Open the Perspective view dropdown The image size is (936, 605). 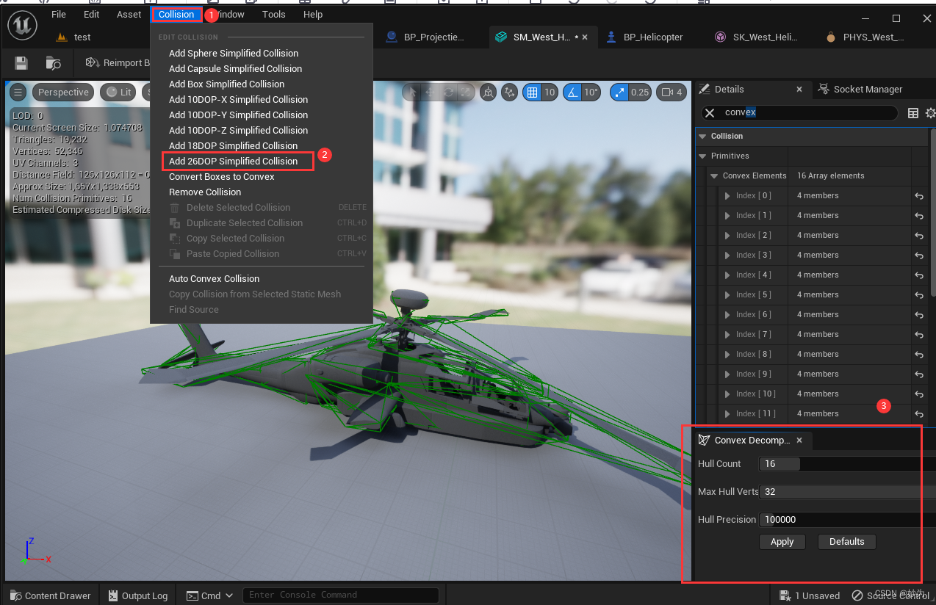tap(63, 93)
